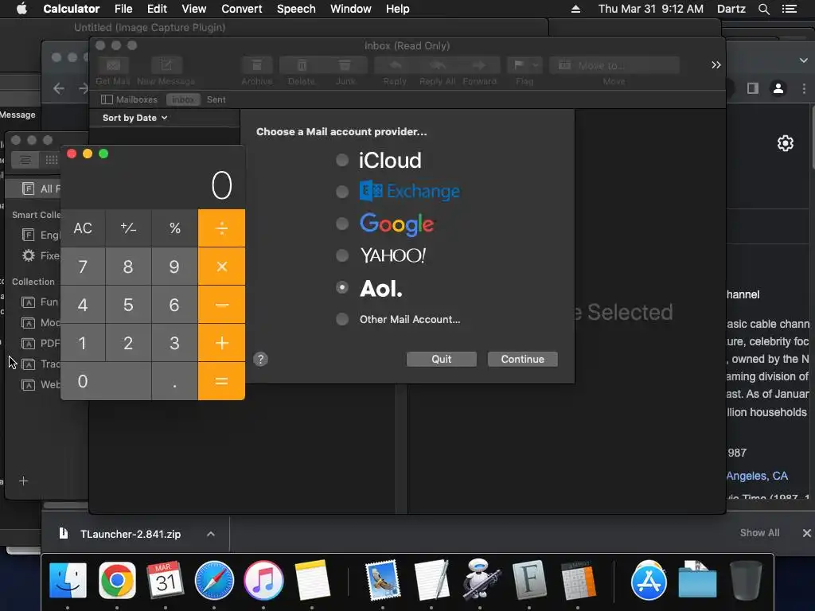This screenshot has width=815, height=611.
Task: Open Finder from the Dock
Action: point(68,580)
